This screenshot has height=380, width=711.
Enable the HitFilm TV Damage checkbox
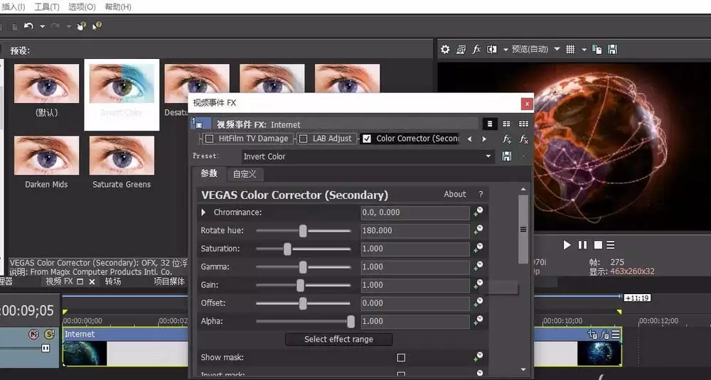click(209, 139)
